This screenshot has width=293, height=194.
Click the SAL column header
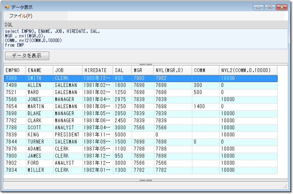click(122, 70)
